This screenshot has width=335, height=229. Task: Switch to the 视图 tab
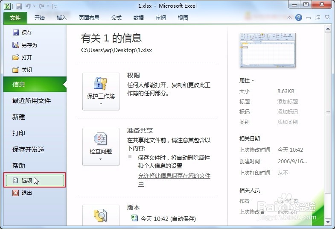(x=183, y=18)
